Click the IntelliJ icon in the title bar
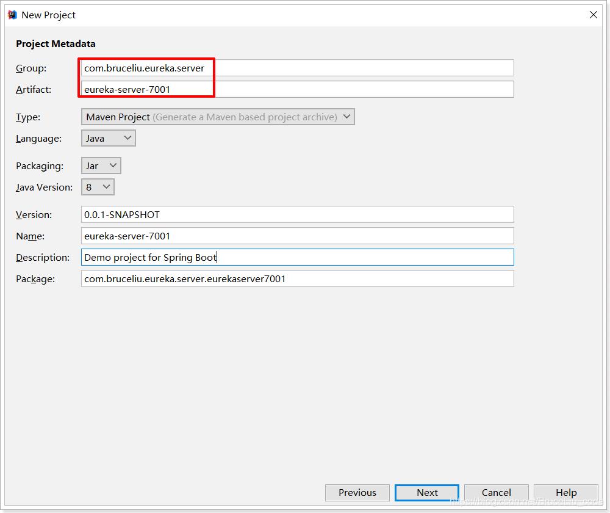610x513 pixels. tap(12, 15)
